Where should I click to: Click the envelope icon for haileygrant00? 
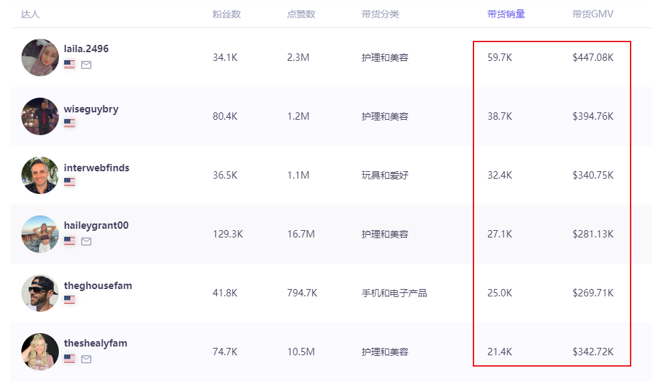[x=86, y=242]
